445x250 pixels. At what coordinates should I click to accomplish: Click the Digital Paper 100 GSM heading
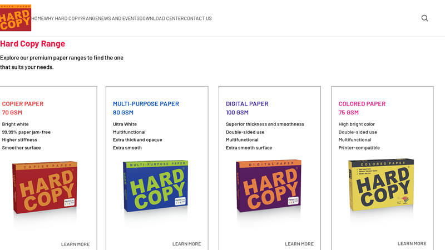[x=247, y=108]
